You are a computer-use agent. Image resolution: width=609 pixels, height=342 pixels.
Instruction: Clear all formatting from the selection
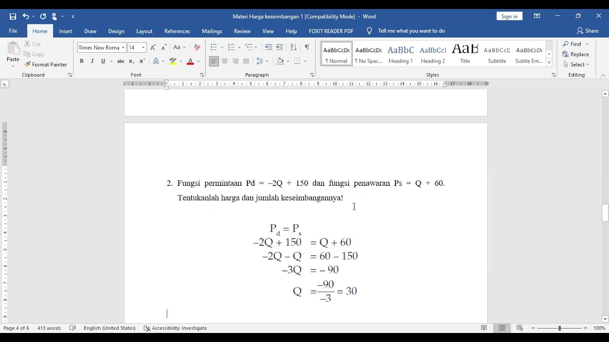[x=197, y=47]
